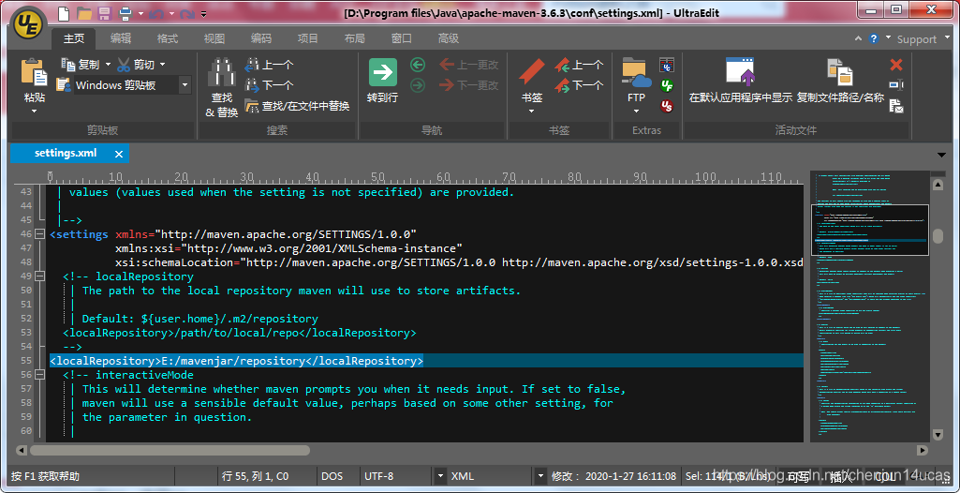Switch to the 视图 ribbon tab
This screenshot has height=493, width=960.
(x=214, y=38)
